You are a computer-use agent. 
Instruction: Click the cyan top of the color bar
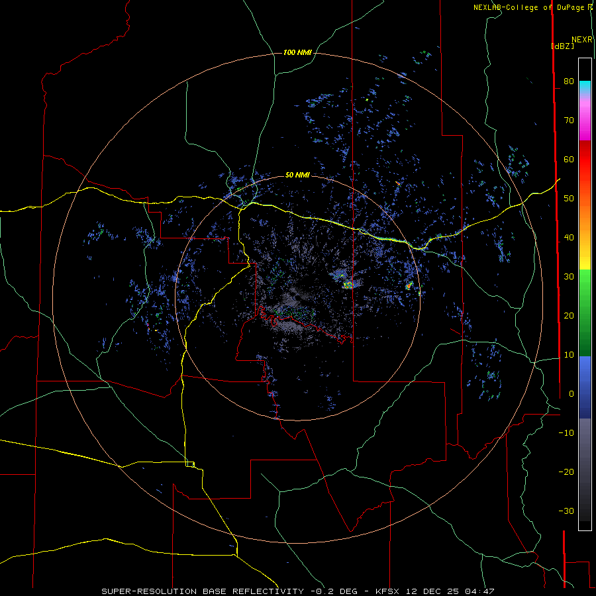pyautogui.click(x=585, y=87)
